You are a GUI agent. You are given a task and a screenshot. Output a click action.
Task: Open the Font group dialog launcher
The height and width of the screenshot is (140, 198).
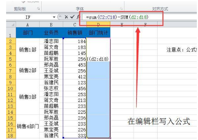point(121,9)
